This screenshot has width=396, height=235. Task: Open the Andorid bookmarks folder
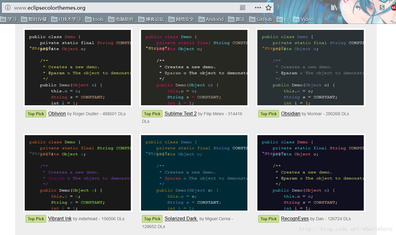pyautogui.click(x=211, y=19)
